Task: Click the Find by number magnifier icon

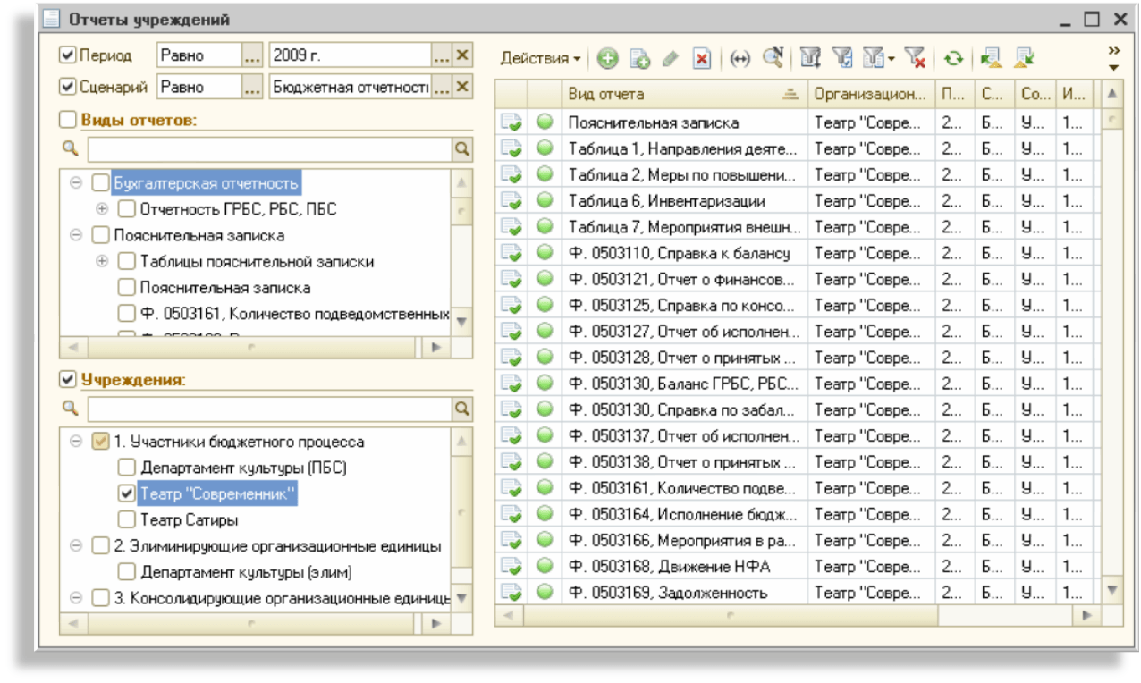Action: [773, 58]
